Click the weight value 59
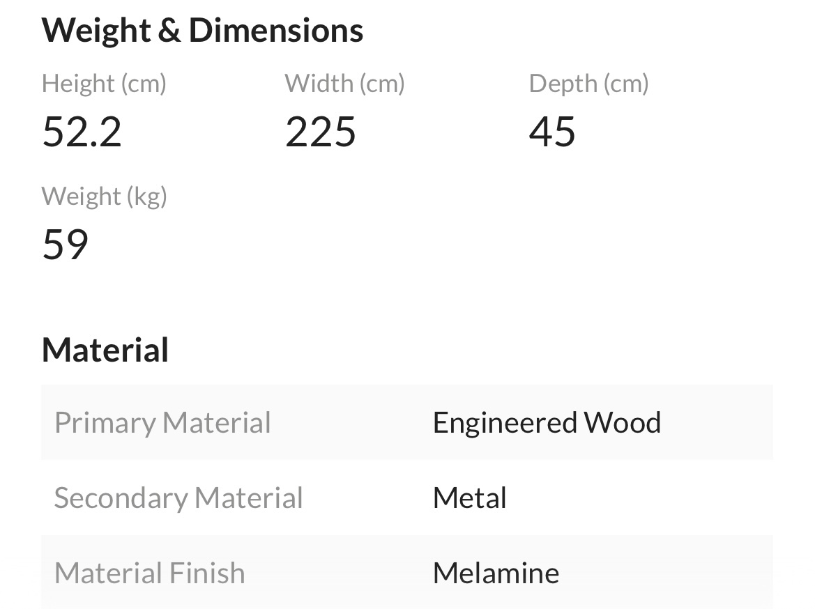This screenshot has width=815, height=609. pyautogui.click(x=66, y=244)
